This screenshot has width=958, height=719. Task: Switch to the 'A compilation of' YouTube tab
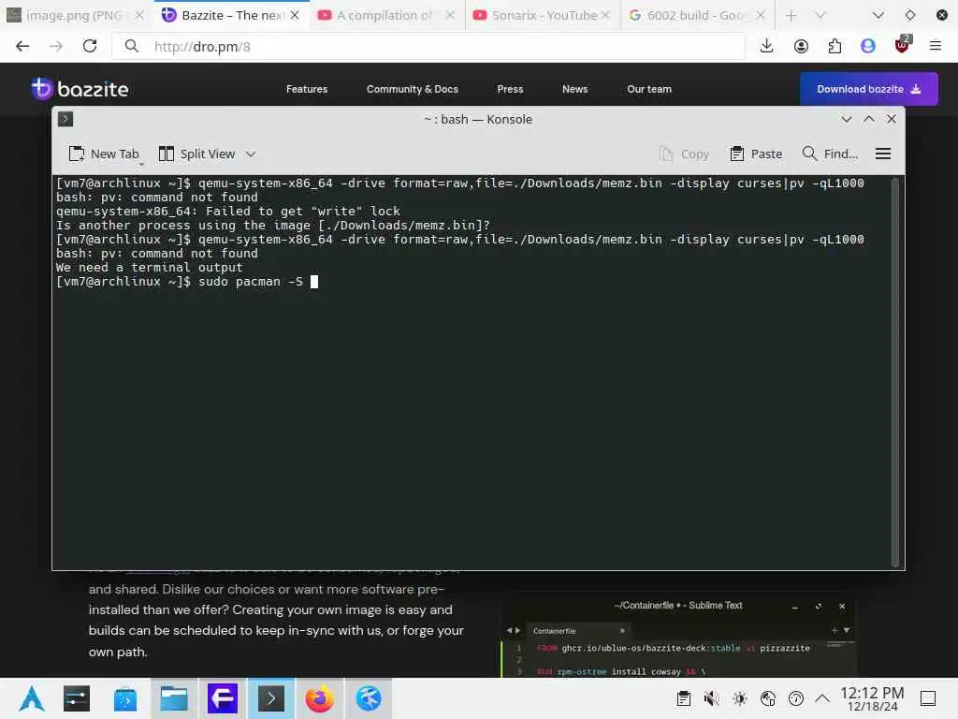click(386, 15)
